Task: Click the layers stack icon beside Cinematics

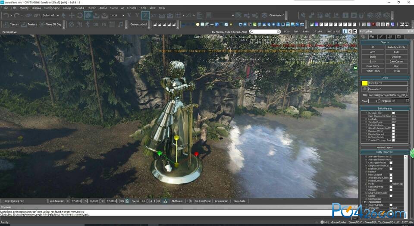Action: coord(264,16)
